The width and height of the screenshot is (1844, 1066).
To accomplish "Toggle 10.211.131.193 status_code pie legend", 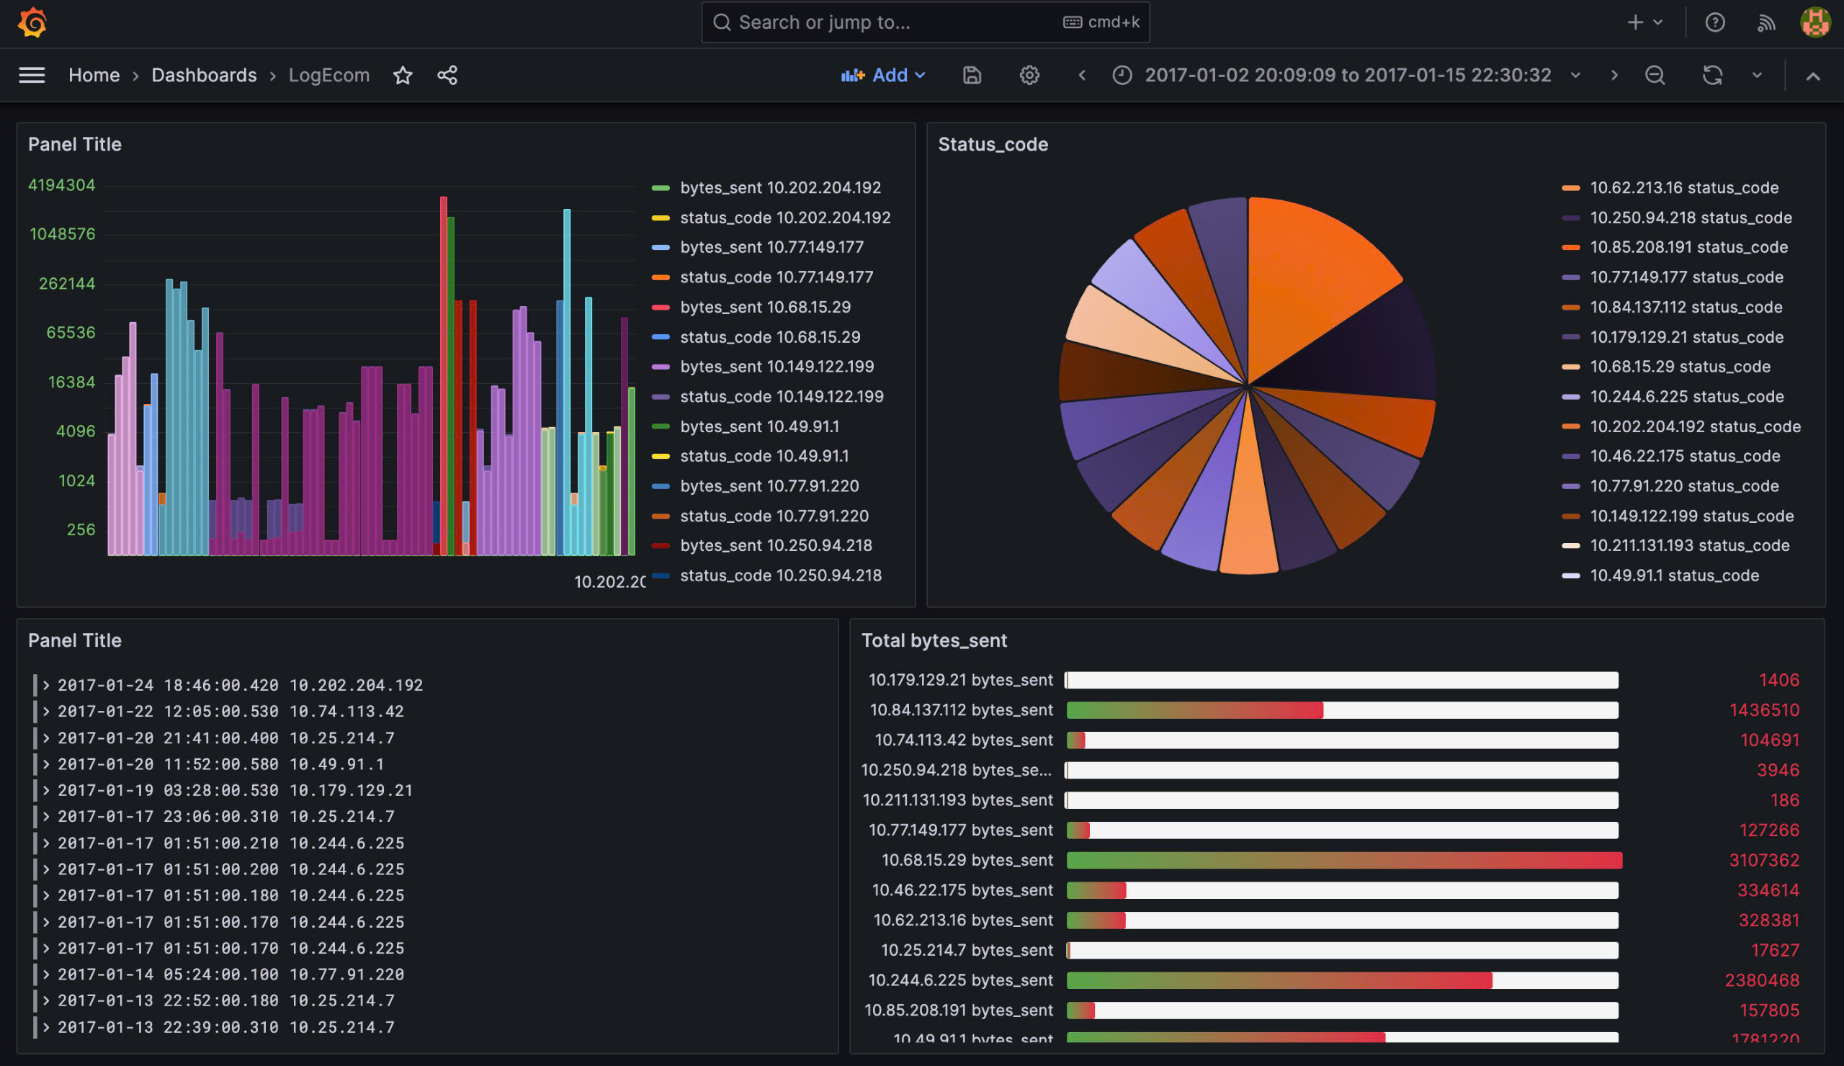I will coord(1690,545).
